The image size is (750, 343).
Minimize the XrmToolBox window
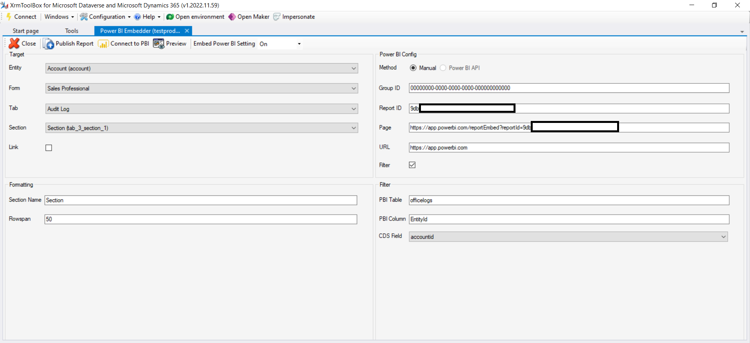(692, 5)
